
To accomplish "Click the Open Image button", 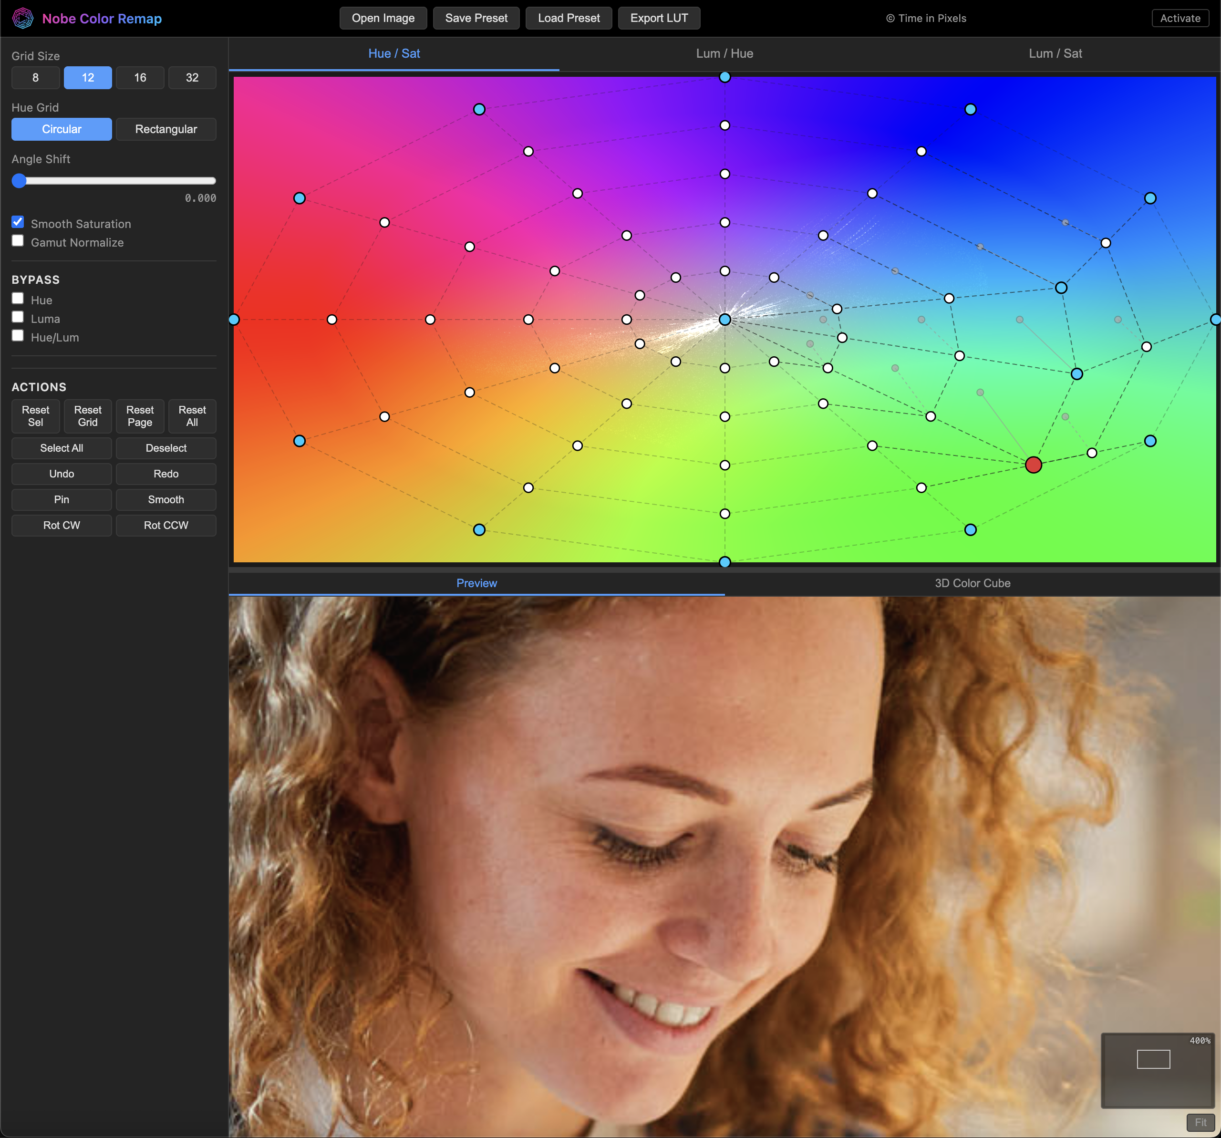I will (383, 18).
